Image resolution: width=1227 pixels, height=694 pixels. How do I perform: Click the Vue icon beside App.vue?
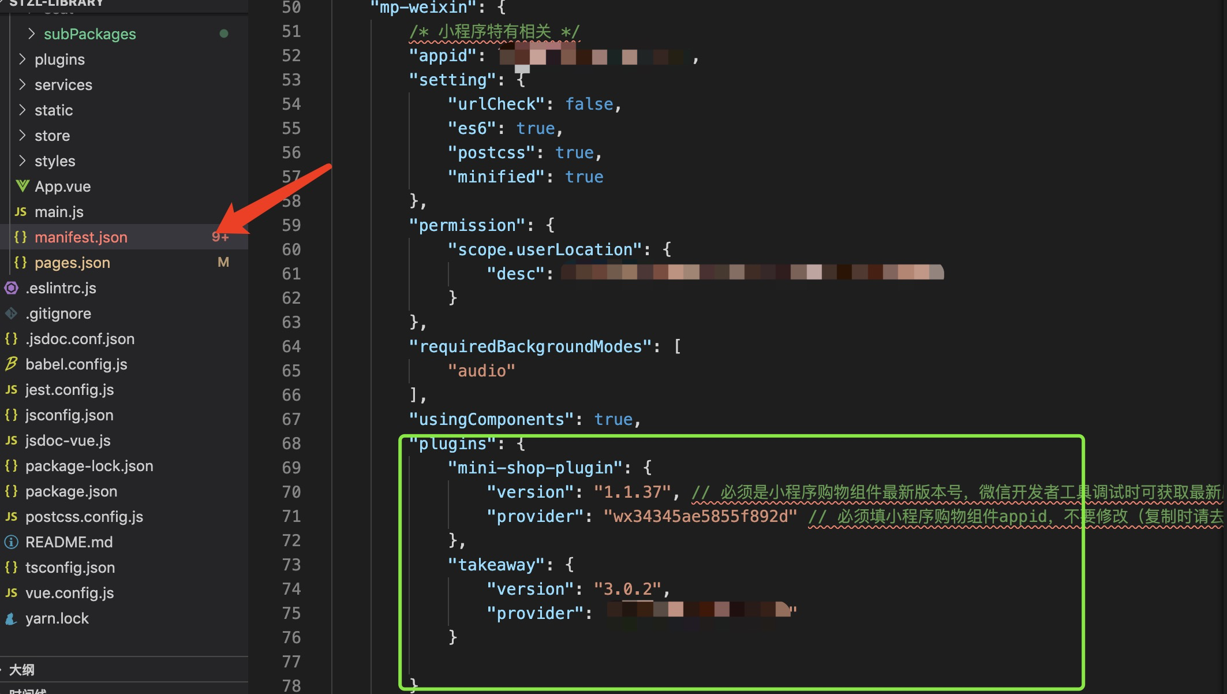coord(22,186)
